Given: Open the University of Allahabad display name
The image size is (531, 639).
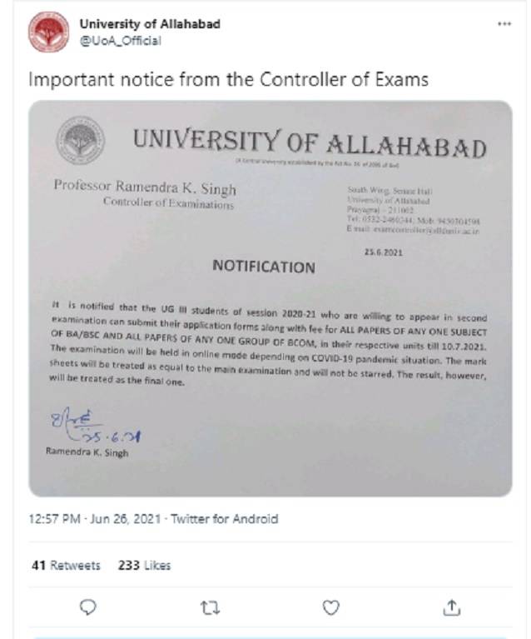Looking at the screenshot, I should click(150, 24).
